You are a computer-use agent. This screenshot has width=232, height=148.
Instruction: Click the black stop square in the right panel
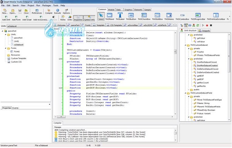(211, 26)
